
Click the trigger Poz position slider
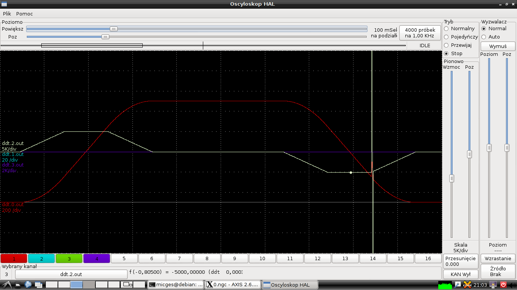point(507,148)
